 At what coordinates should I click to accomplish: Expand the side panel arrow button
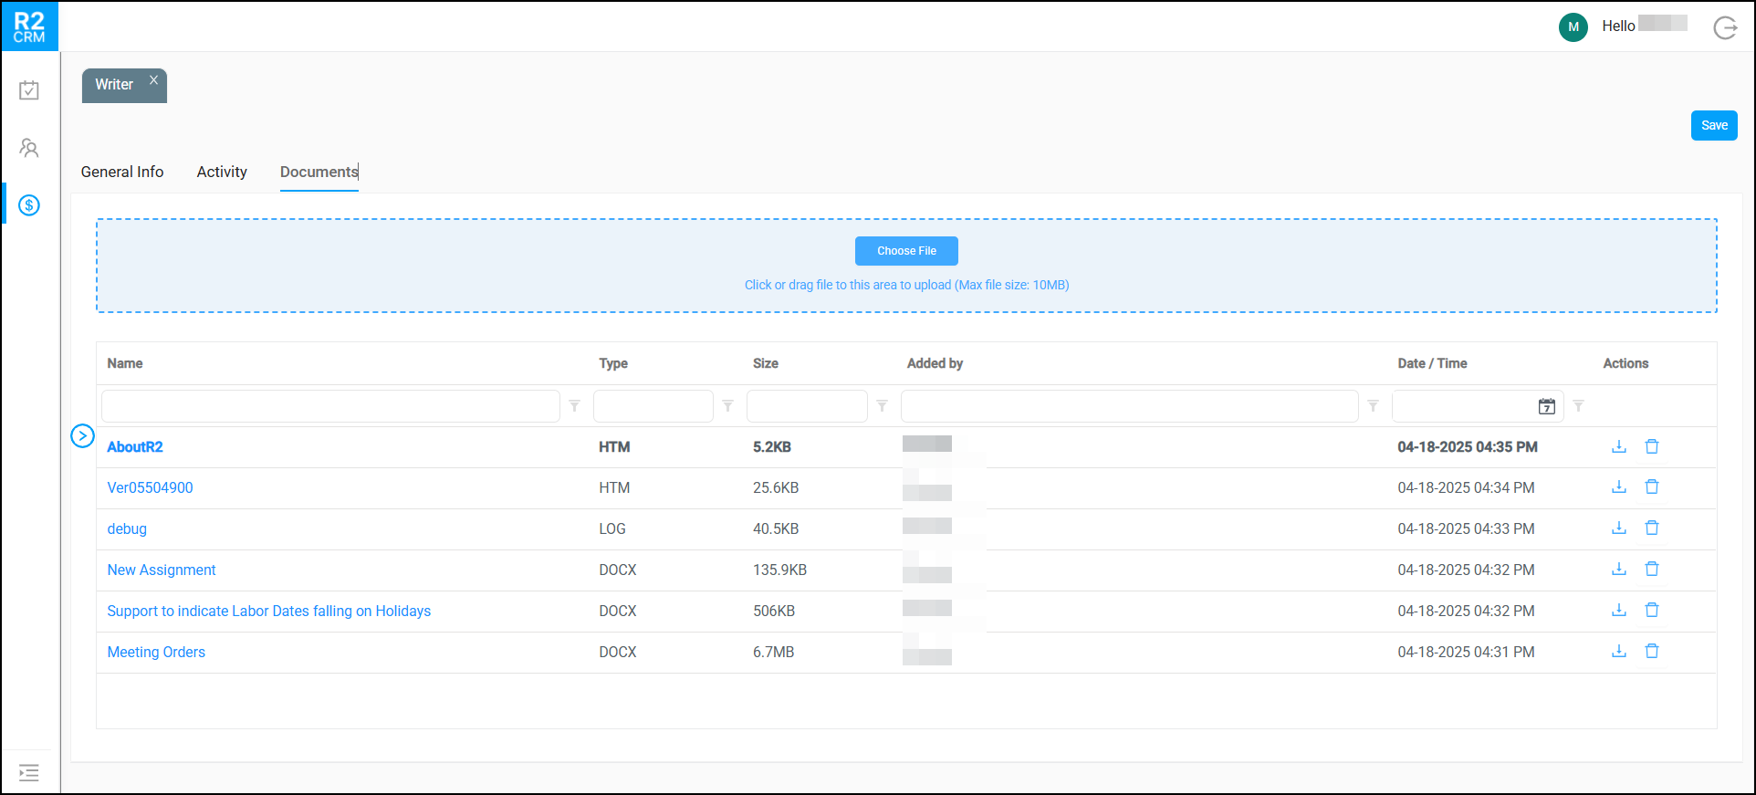coord(82,436)
